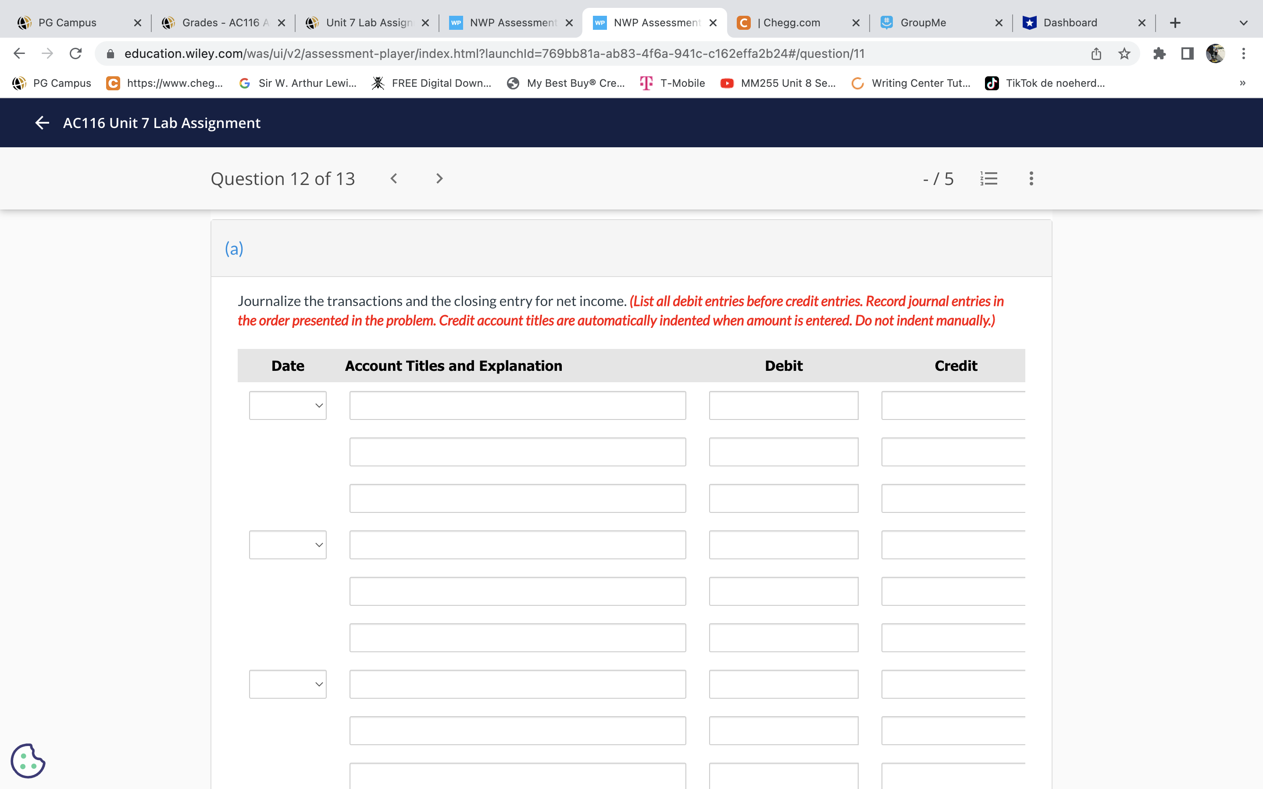1263x789 pixels.
Task: Open the three-dot menu near the score
Action: (x=1031, y=178)
